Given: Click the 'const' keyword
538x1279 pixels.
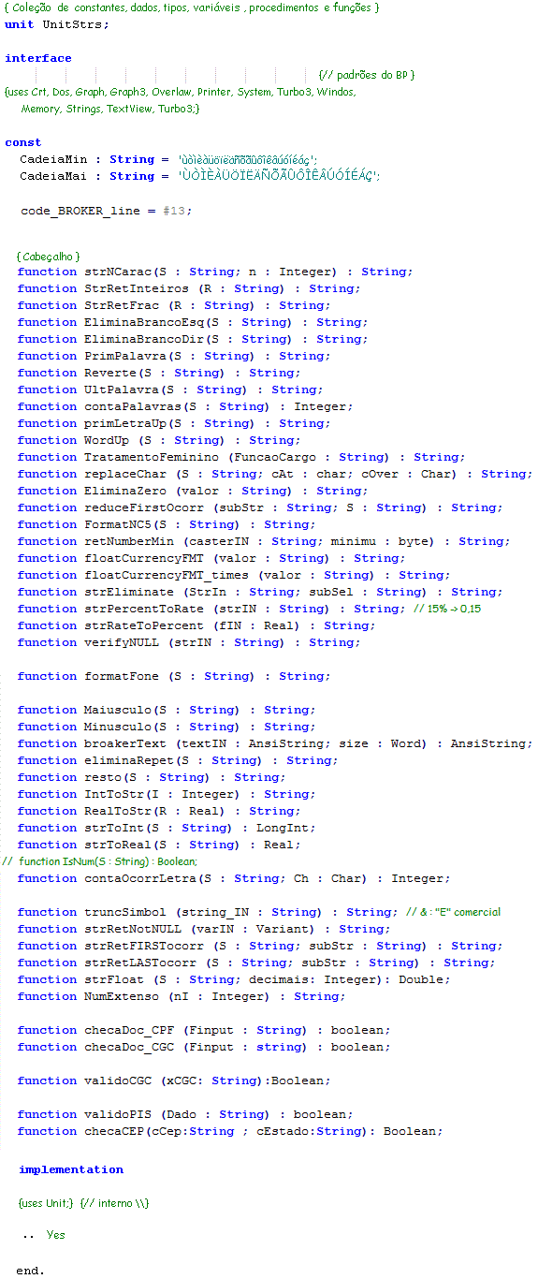Looking at the screenshot, I should pyautogui.click(x=23, y=142).
